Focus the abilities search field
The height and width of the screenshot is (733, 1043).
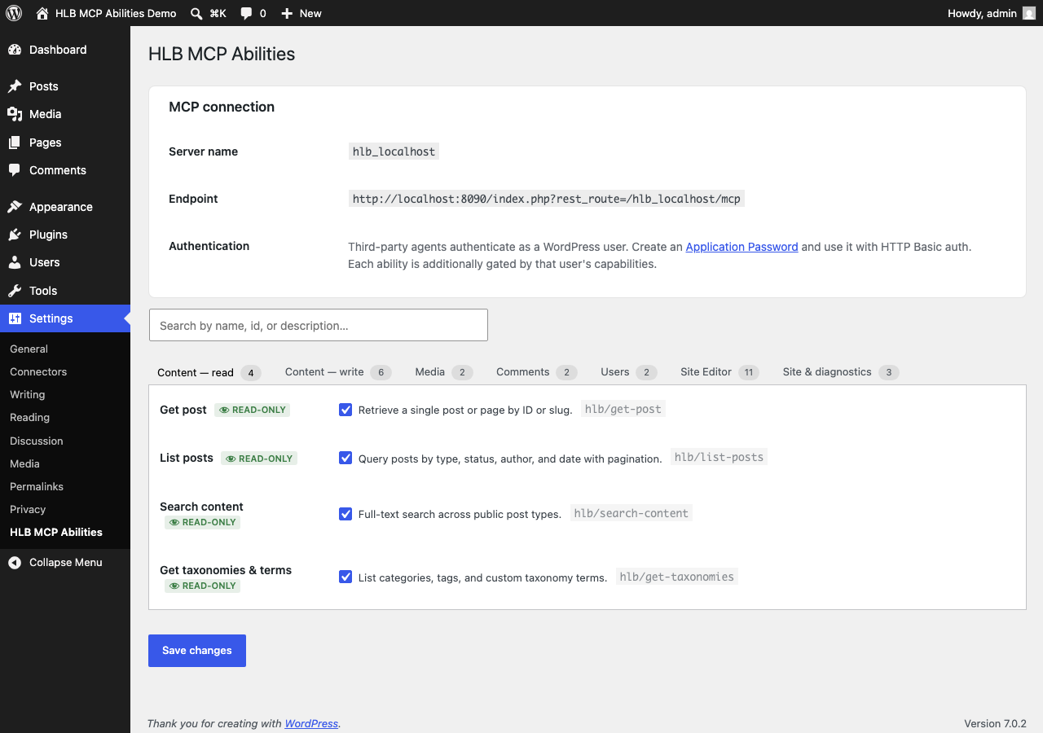(319, 325)
